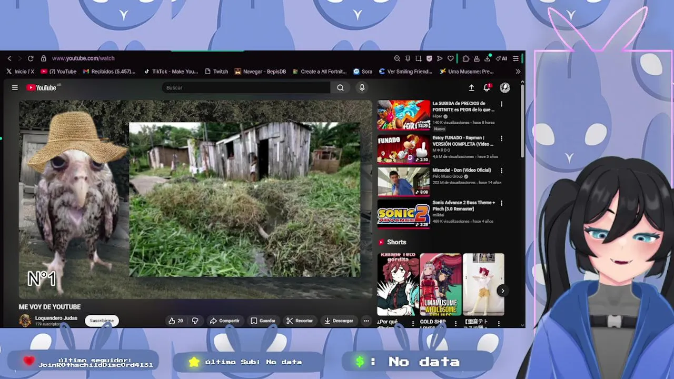Open Sonic Advance 2 video thumbnail
This screenshot has width=674, height=379.
click(403, 214)
